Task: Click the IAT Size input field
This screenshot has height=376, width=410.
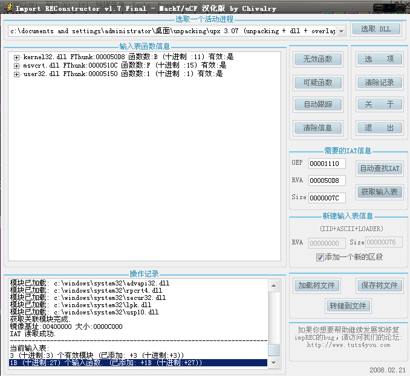Action: coord(327,198)
